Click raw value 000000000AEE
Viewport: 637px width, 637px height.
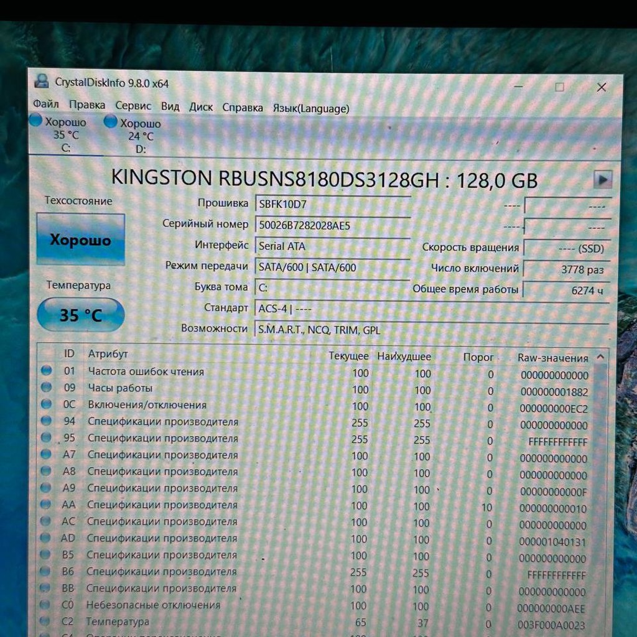coord(551,608)
